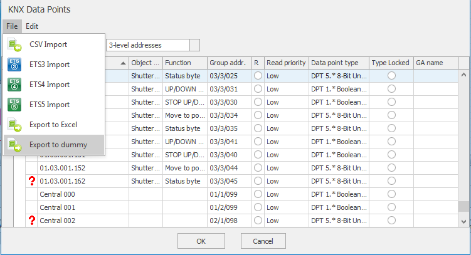Click Function cell in row 03/3/025

(x=185, y=76)
